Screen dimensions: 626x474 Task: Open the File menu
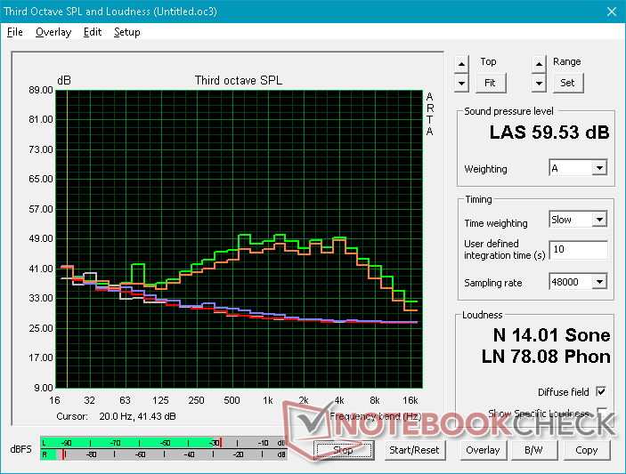click(15, 32)
